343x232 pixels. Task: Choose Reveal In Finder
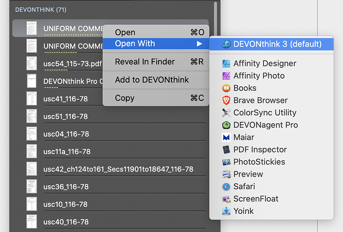(156, 62)
